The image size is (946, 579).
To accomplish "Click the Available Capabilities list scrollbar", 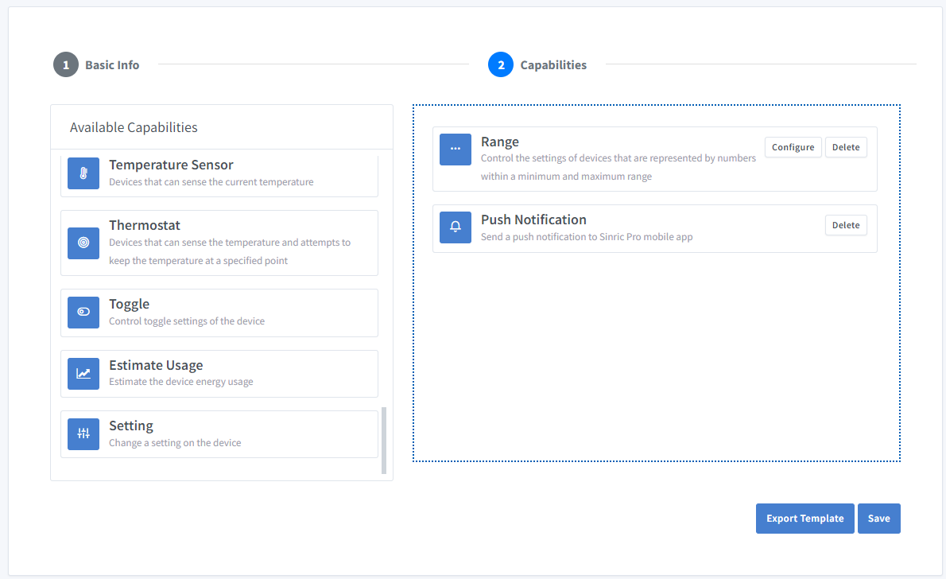I will click(x=384, y=440).
